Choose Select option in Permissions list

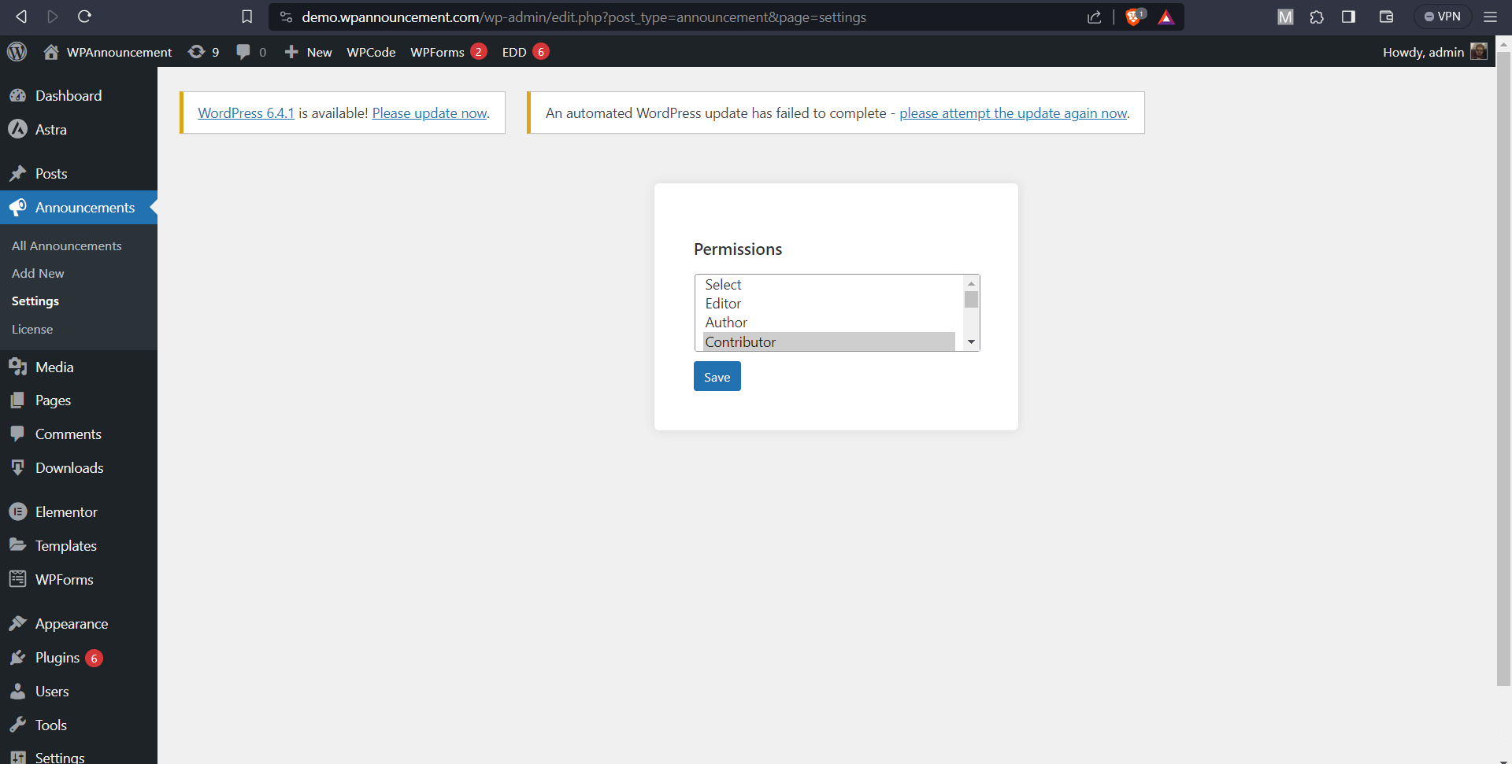point(828,285)
